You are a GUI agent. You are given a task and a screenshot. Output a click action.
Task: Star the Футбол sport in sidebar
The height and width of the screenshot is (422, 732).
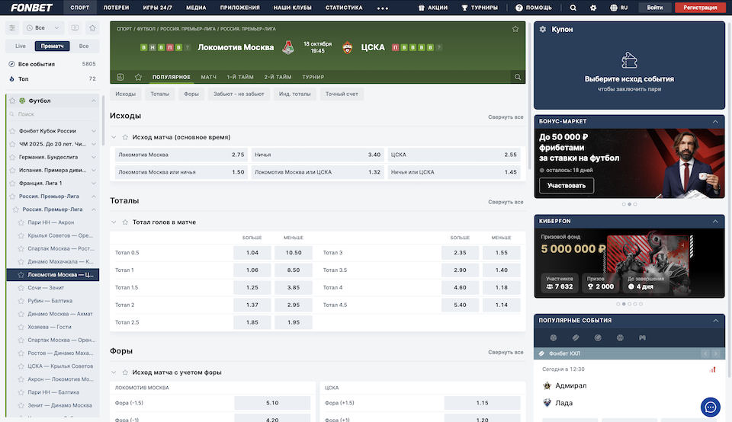pyautogui.click(x=12, y=101)
